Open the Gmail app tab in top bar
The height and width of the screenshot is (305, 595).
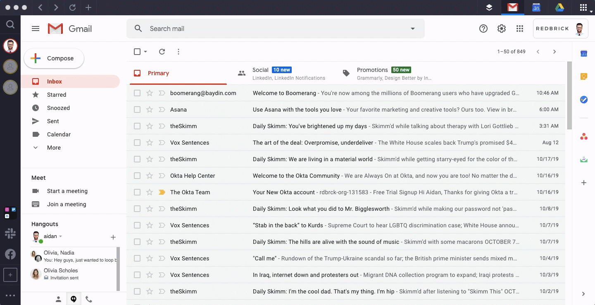[513, 7]
